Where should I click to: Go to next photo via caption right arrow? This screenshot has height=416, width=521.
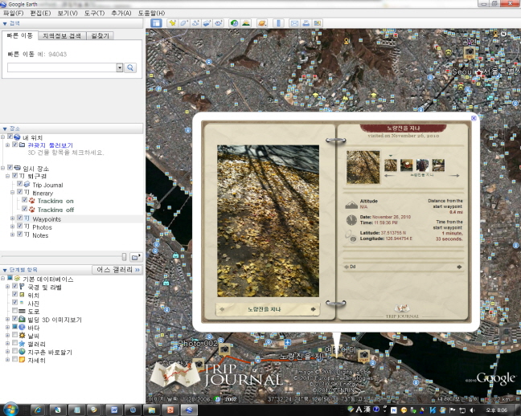tap(313, 309)
